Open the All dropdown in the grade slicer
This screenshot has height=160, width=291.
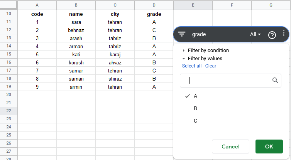255,34
